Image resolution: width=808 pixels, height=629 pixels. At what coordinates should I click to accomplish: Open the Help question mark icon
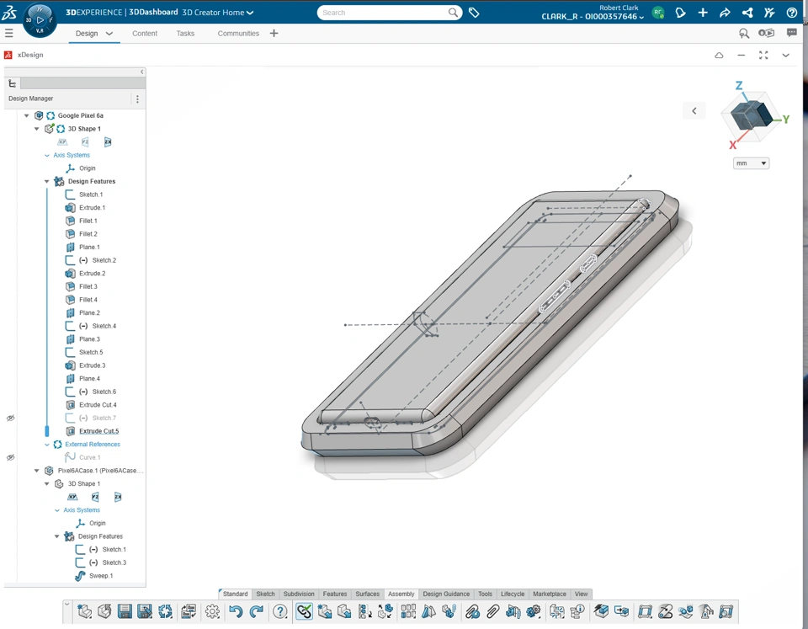click(x=791, y=13)
